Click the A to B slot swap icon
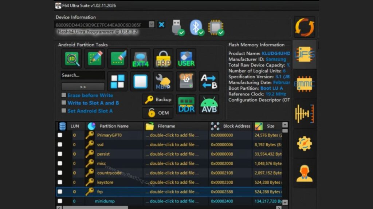Viewport: 373px width, 209px height. coord(209,82)
